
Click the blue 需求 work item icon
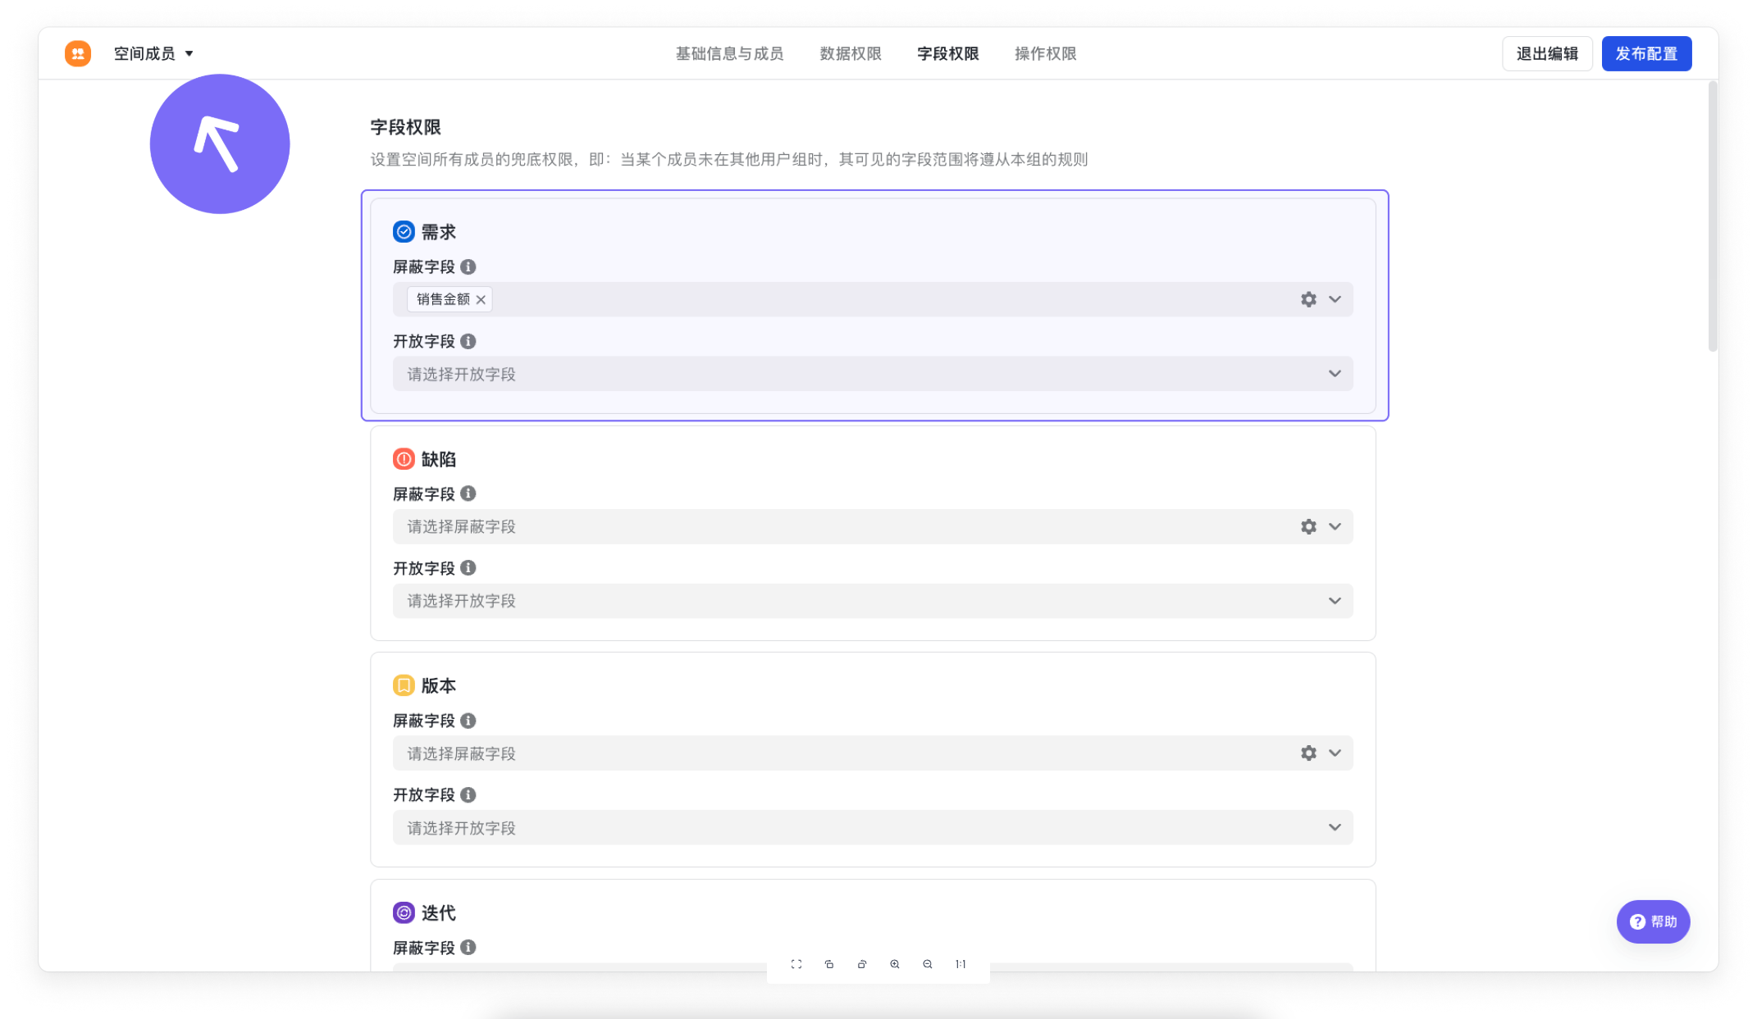[404, 232]
